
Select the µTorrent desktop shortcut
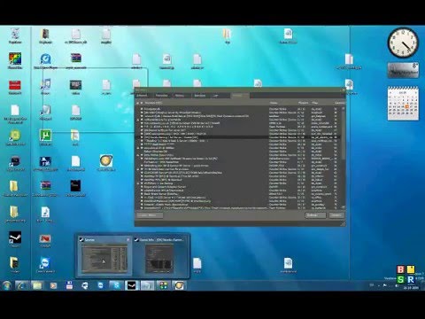click(x=45, y=137)
